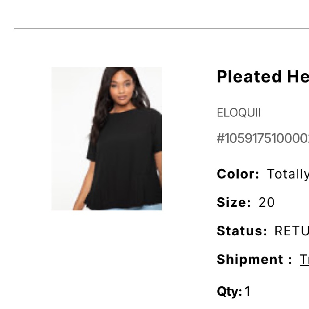
Task: Click the Size: 20 value
Action: click(266, 203)
